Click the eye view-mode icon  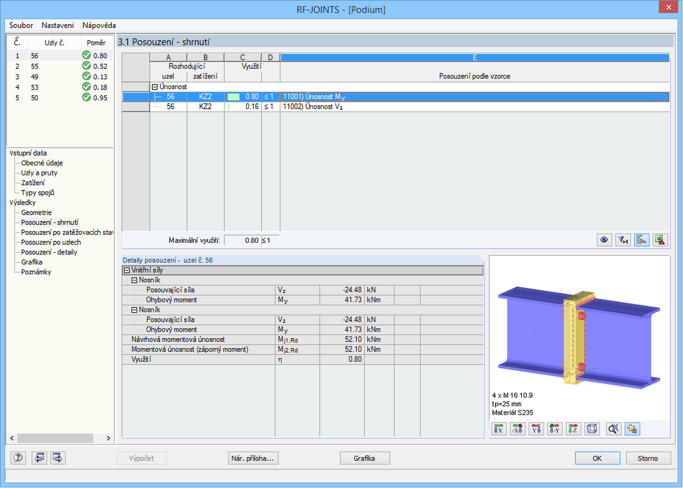605,239
